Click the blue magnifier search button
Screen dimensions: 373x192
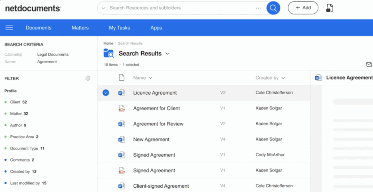pyautogui.click(x=273, y=8)
